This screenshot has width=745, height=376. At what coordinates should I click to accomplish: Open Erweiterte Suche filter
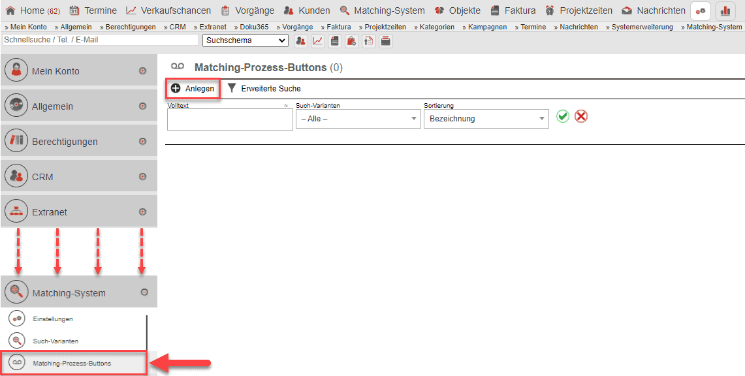(x=264, y=88)
